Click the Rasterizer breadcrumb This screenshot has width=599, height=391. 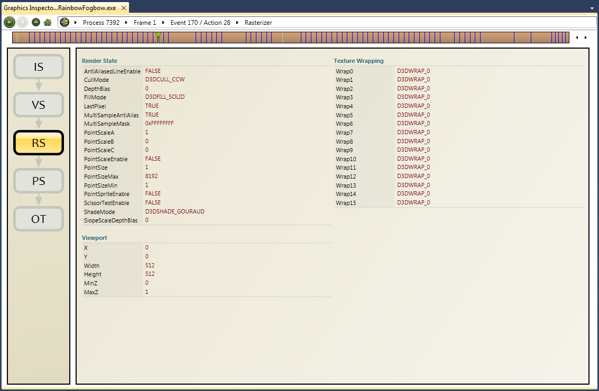(258, 23)
